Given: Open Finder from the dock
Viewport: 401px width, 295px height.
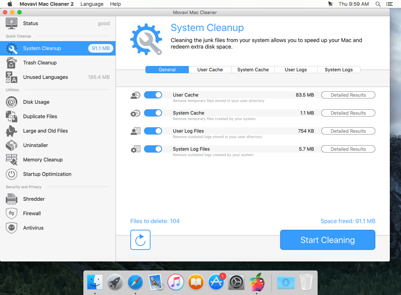Looking at the screenshot, I should [95, 282].
